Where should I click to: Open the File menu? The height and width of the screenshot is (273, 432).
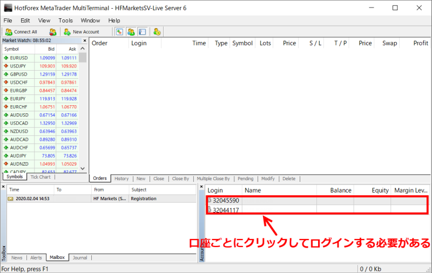click(x=8, y=21)
